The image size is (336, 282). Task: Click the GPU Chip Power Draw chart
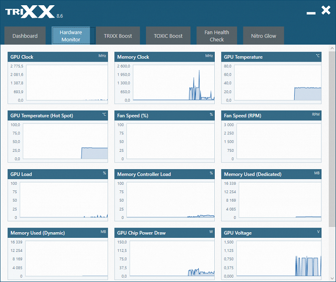(172, 258)
